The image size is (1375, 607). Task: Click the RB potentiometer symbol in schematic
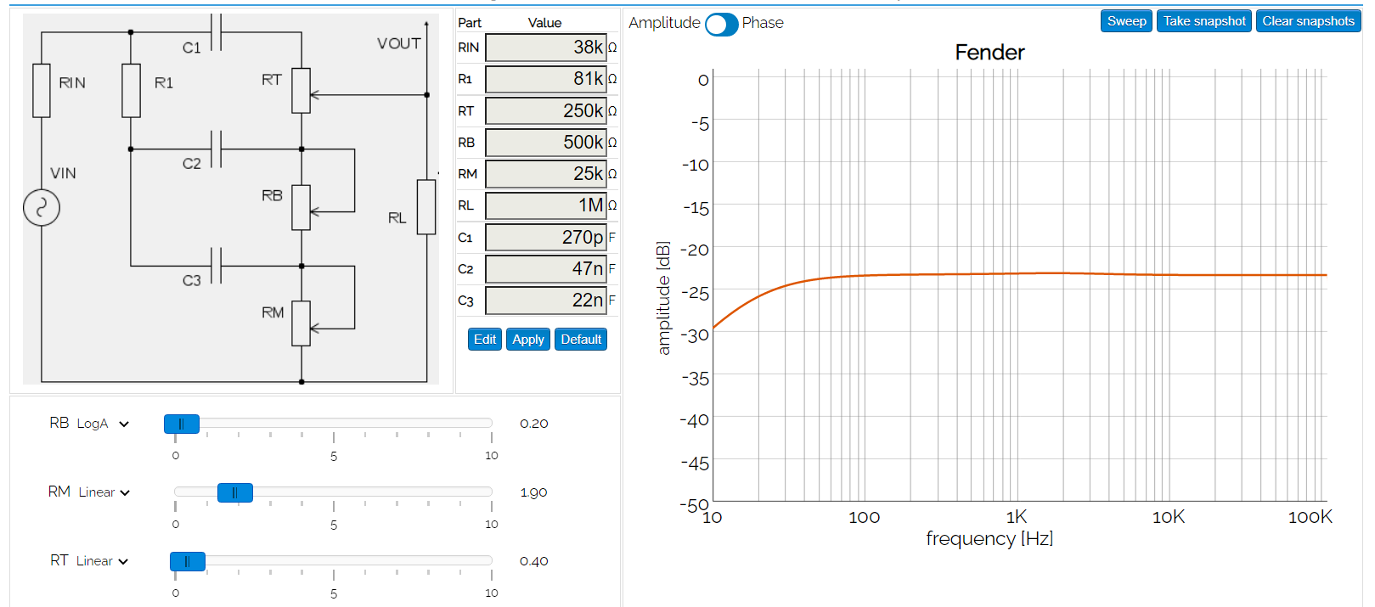coord(301,207)
